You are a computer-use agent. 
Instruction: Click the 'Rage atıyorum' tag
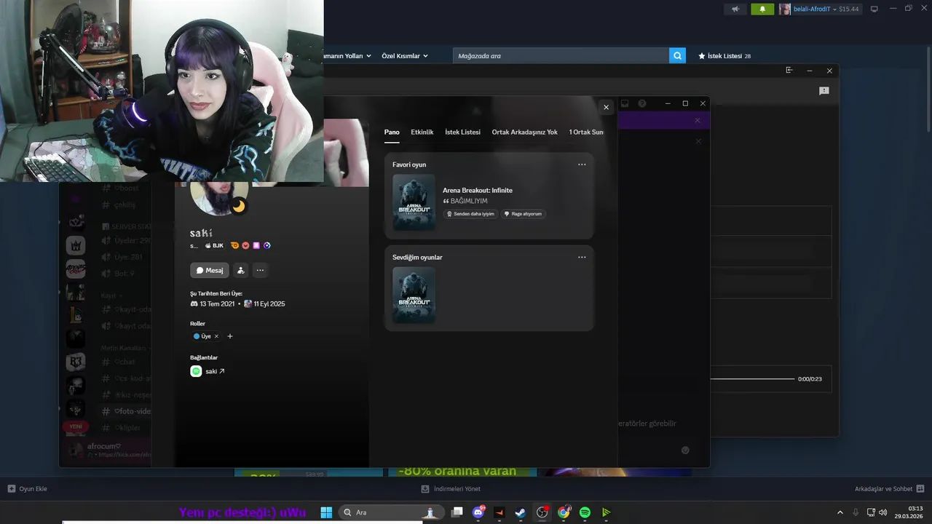(524, 214)
